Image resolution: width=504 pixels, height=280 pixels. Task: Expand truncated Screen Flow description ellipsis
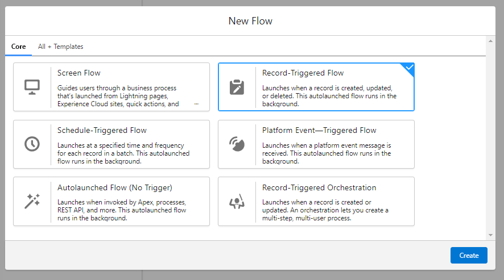196,104
